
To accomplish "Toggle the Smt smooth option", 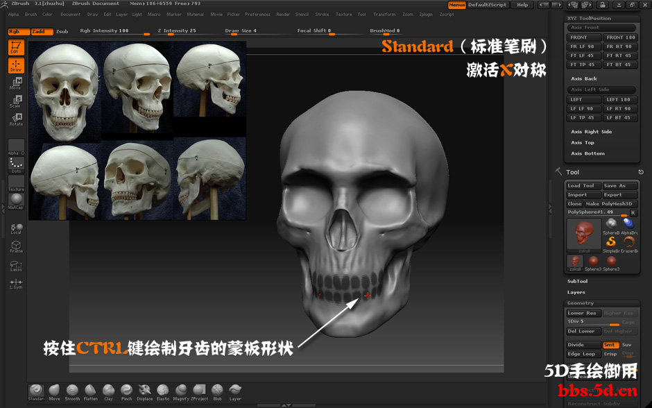I will [611, 345].
